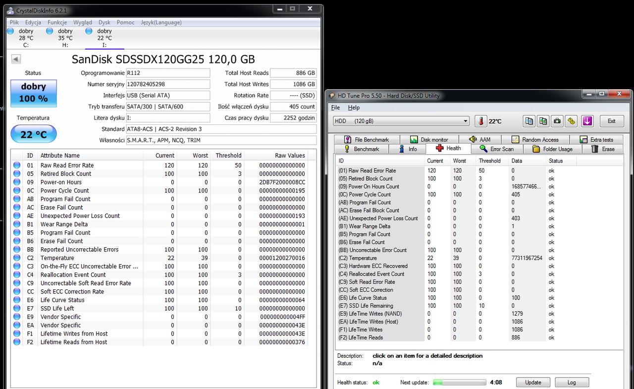The width and height of the screenshot is (634, 389).
Task: Open the File menu in HD Tune
Action: tap(335, 108)
